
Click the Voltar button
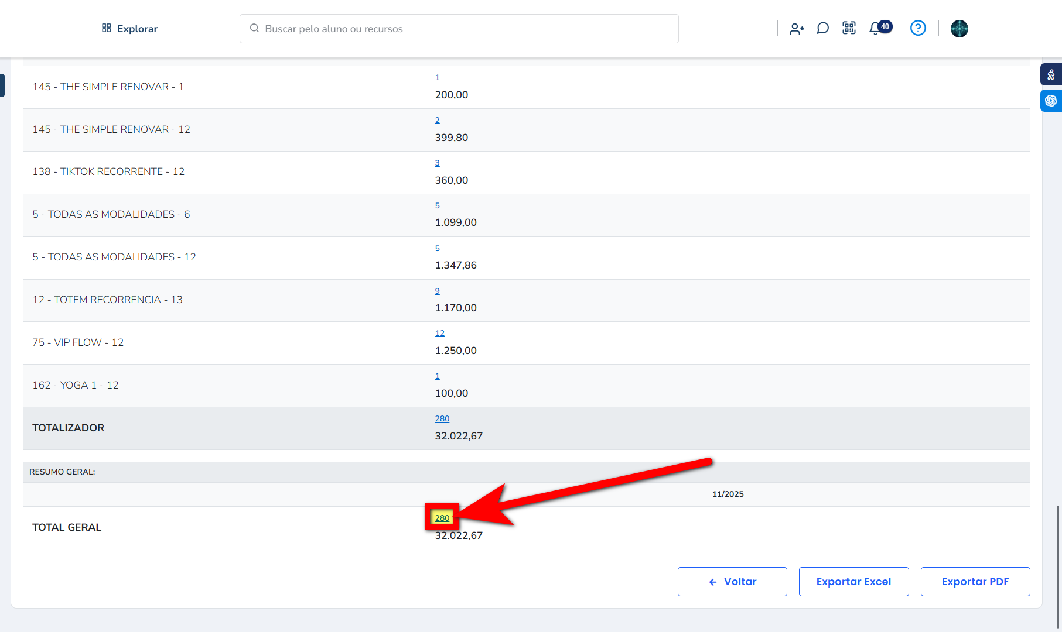pyautogui.click(x=732, y=582)
